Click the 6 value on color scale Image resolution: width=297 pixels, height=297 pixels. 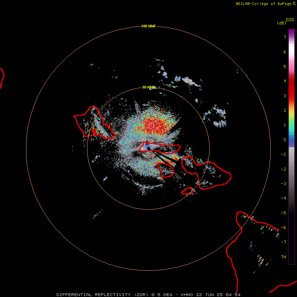pos(285,52)
